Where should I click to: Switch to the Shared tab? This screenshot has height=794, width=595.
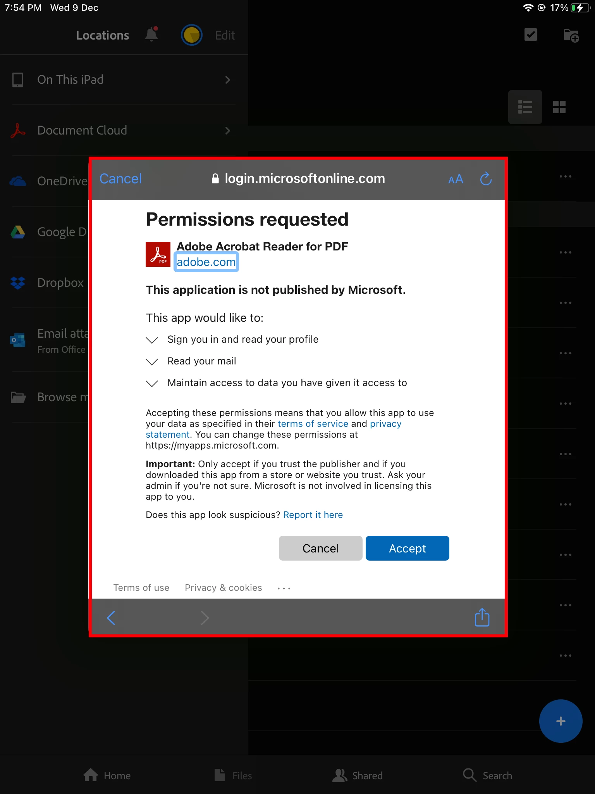(x=358, y=775)
